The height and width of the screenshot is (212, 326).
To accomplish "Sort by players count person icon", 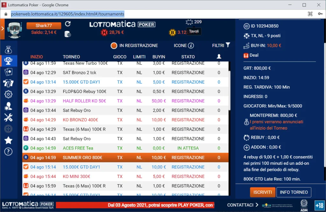I will [x=219, y=56].
